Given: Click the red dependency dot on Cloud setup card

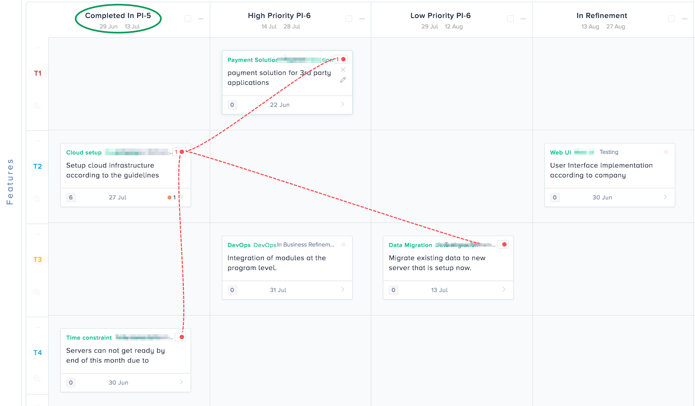Looking at the screenshot, I should pyautogui.click(x=181, y=152).
